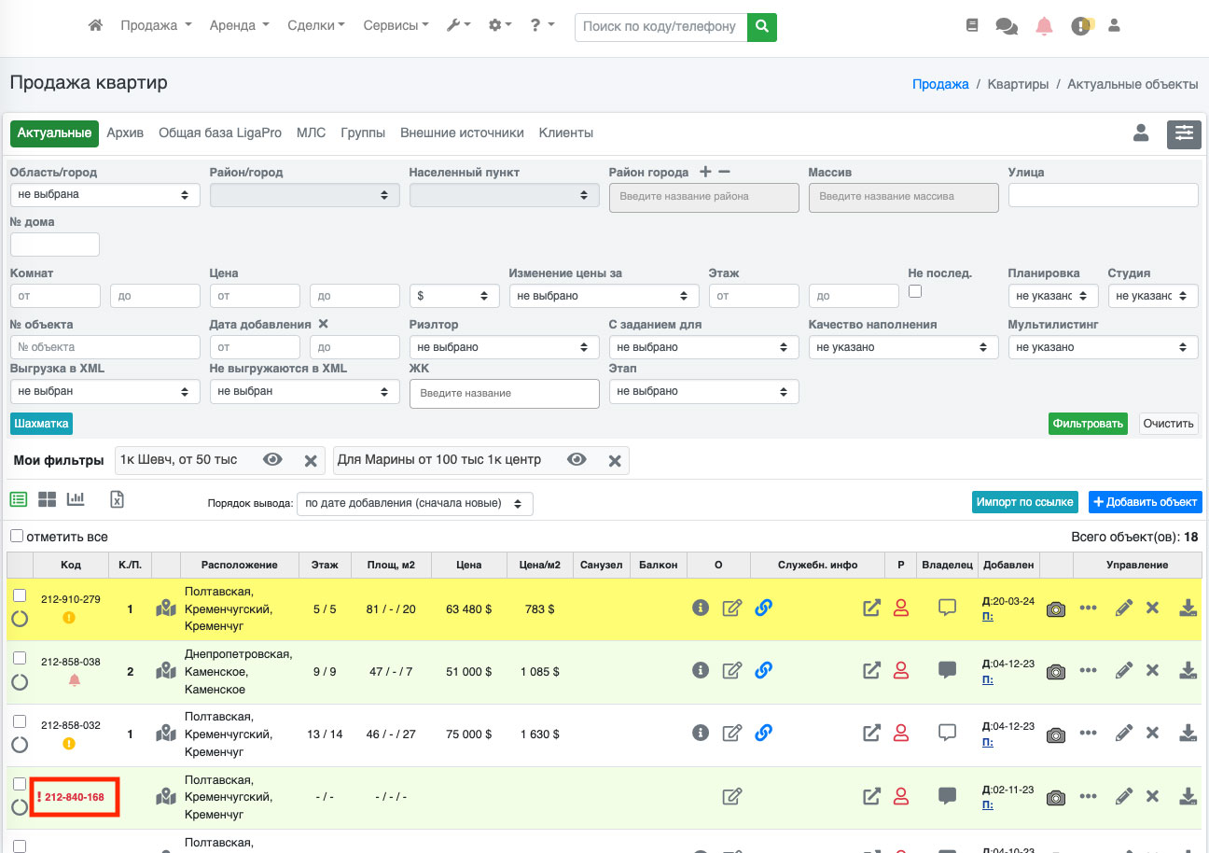Show statistics chart view
1209x853 pixels.
pos(76,499)
